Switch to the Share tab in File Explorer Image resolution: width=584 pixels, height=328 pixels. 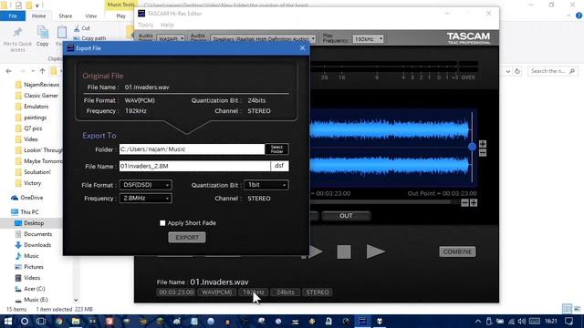(x=65, y=16)
